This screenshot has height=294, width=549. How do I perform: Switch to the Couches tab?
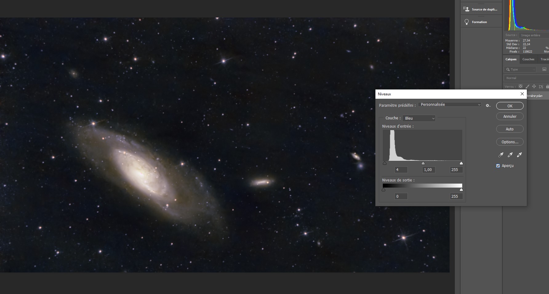point(528,59)
